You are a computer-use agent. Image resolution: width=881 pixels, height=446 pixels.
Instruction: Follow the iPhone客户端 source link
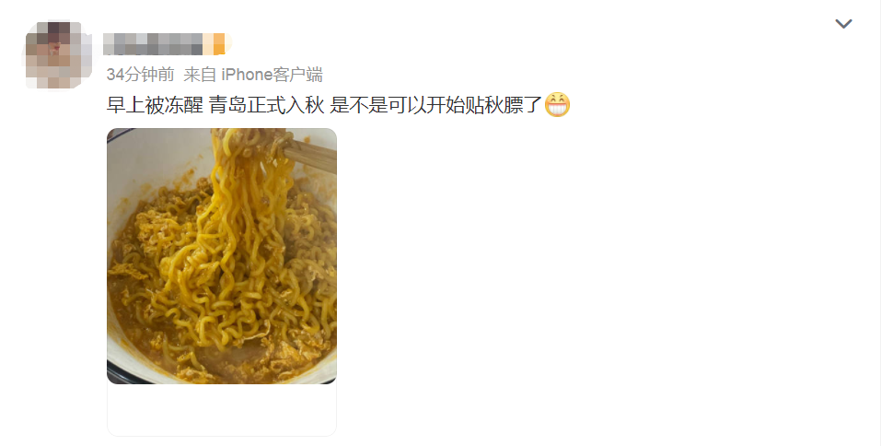272,75
